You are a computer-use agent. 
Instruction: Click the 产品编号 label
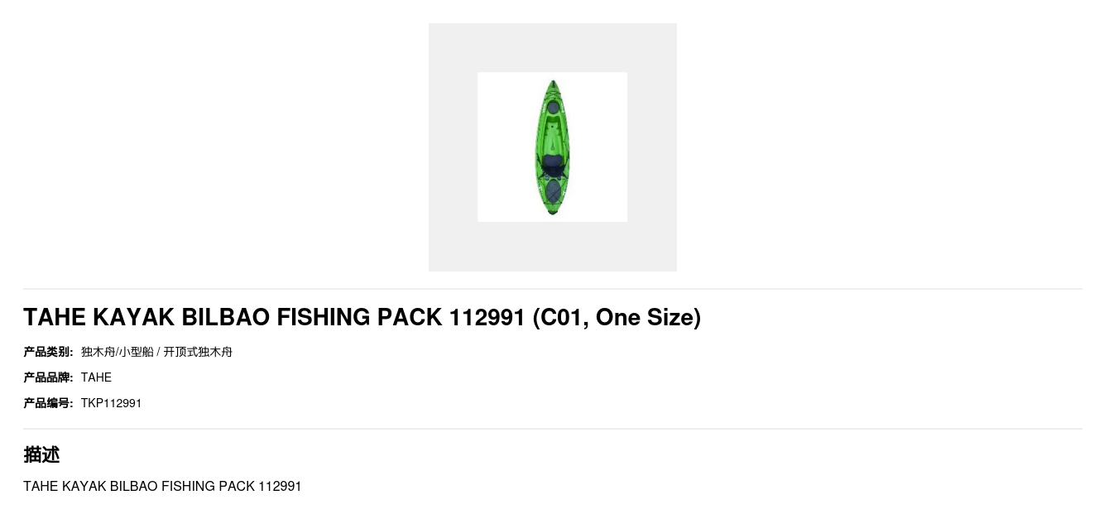click(x=48, y=403)
